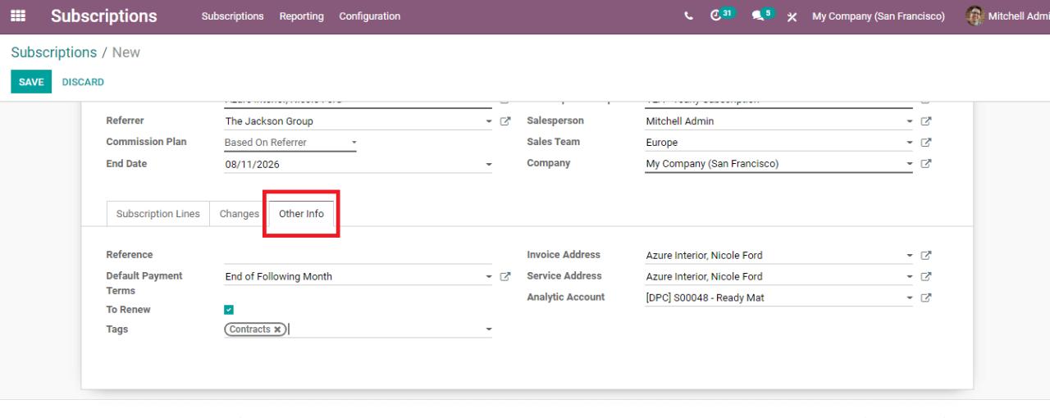
Task: Click the phone call icon
Action: (688, 16)
